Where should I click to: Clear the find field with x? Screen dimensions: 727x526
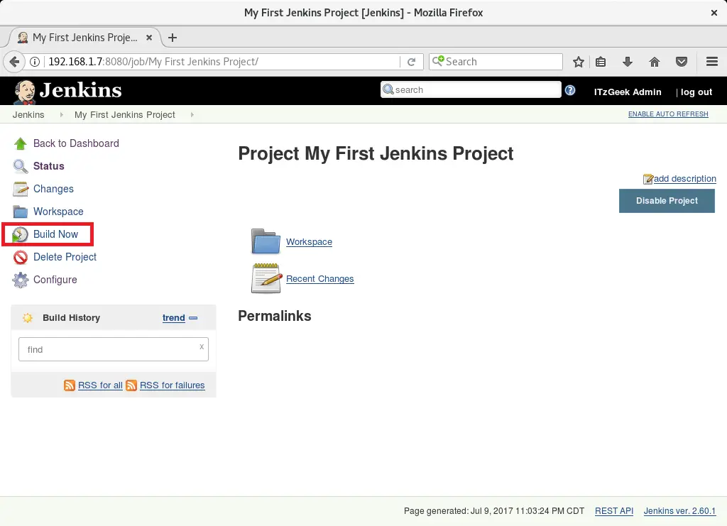click(202, 346)
